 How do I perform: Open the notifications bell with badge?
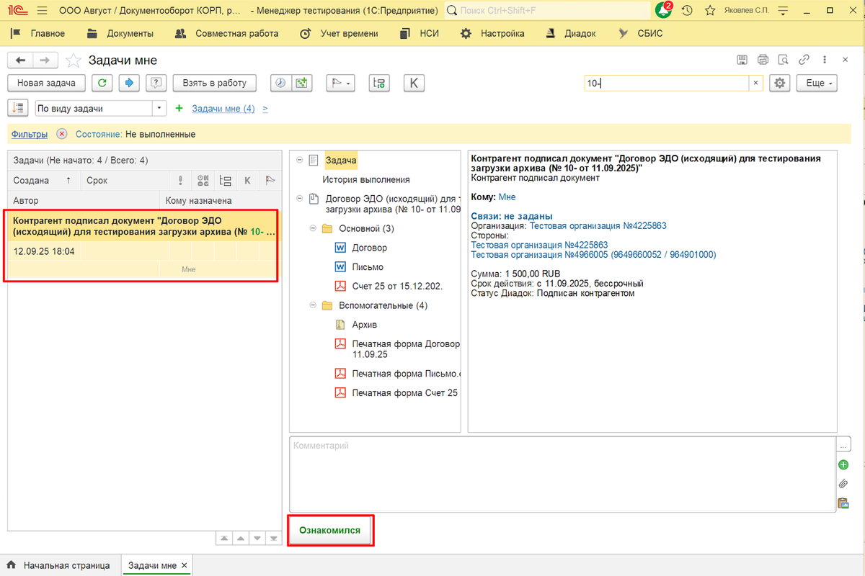click(663, 11)
